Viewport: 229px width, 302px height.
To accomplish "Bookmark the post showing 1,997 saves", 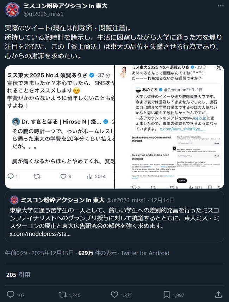I will click(x=166, y=295).
